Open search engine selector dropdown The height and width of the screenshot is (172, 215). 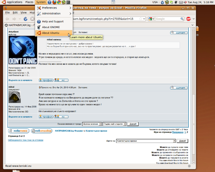[151, 19]
